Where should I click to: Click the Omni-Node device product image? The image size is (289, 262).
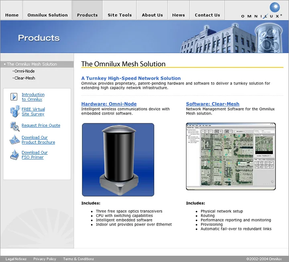[x=118, y=160]
